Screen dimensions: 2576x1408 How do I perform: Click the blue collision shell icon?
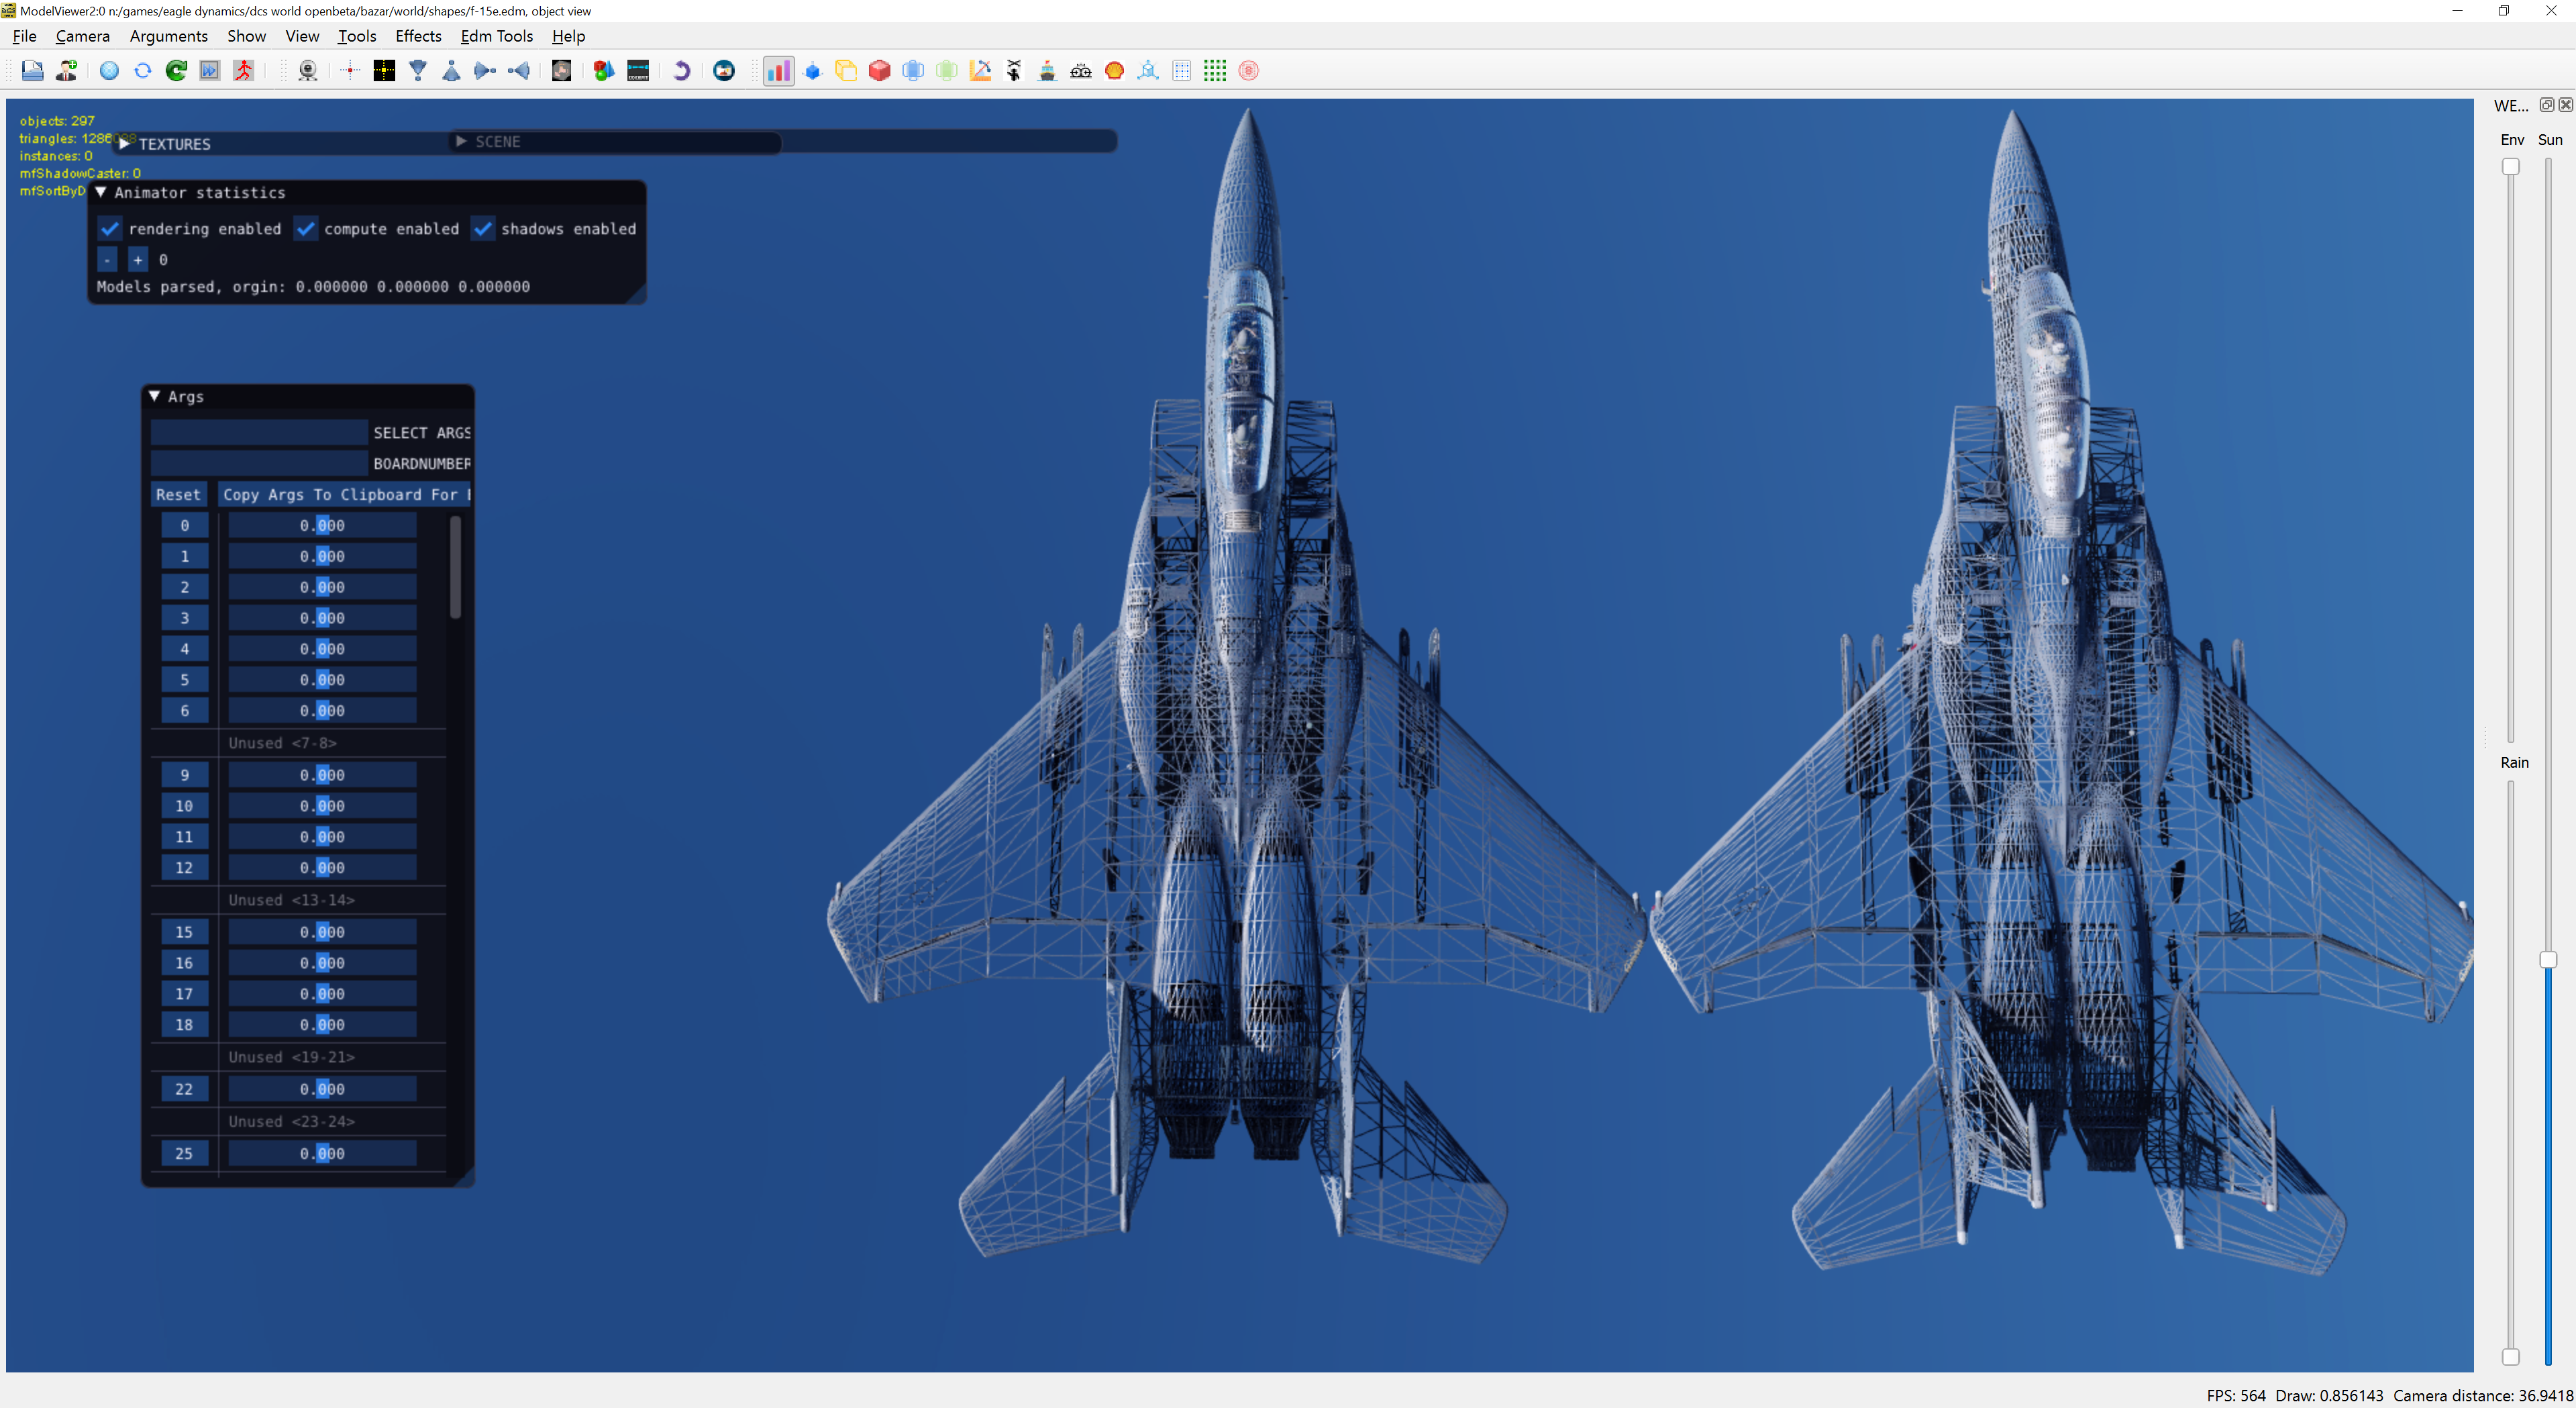[x=913, y=71]
